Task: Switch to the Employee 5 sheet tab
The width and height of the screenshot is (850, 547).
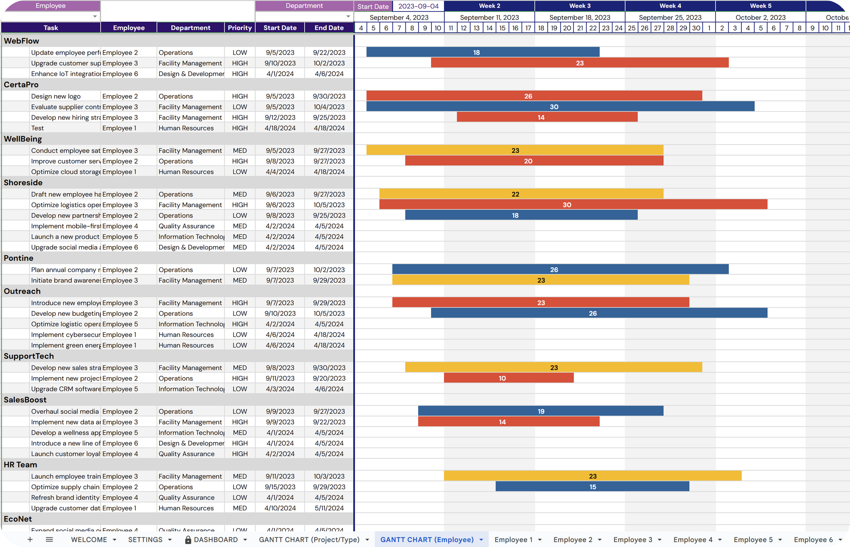Action: point(753,539)
